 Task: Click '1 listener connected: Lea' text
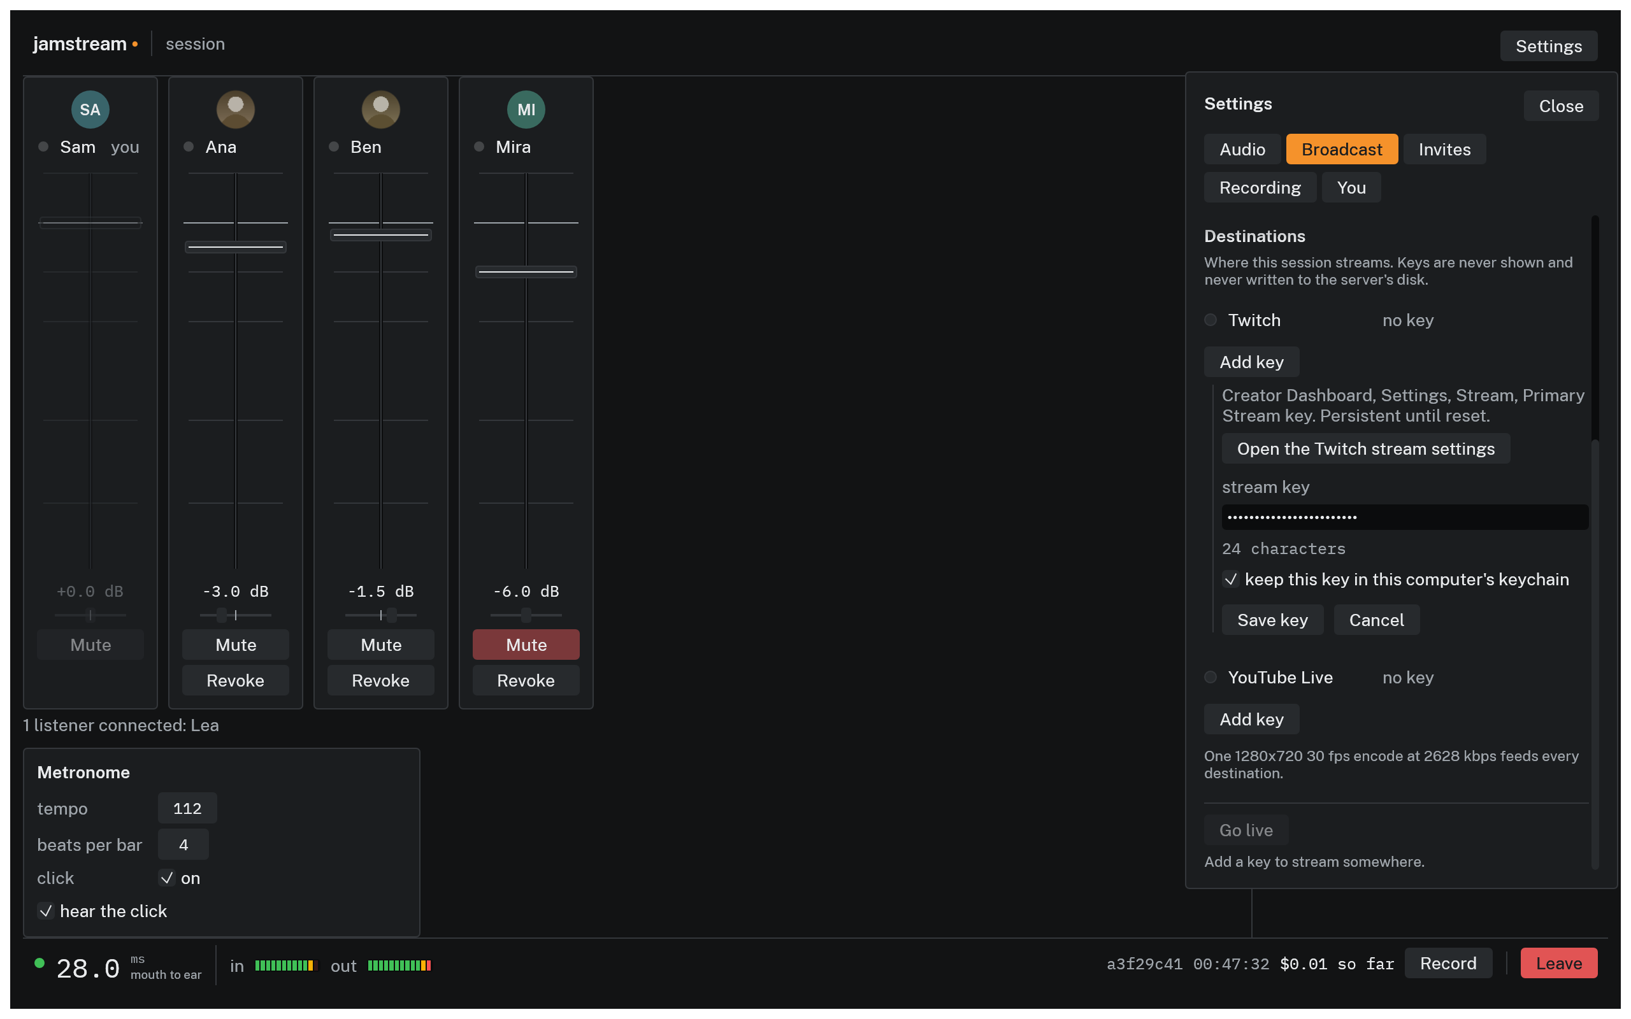(x=120, y=725)
